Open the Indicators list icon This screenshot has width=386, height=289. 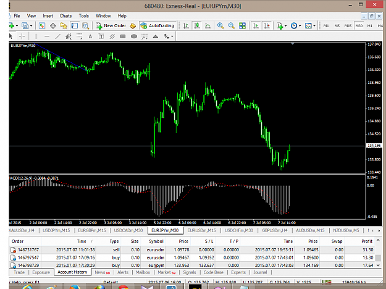[x=280, y=25]
